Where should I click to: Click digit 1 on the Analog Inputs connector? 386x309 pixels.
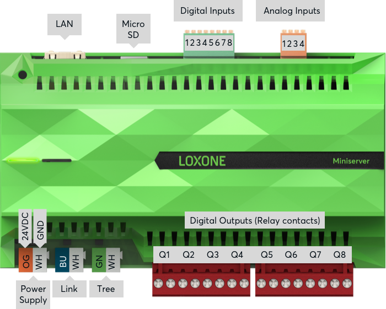[284, 44]
